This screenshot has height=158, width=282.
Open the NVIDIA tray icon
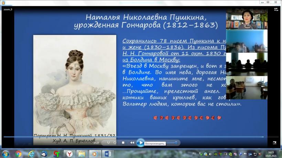click(216, 154)
